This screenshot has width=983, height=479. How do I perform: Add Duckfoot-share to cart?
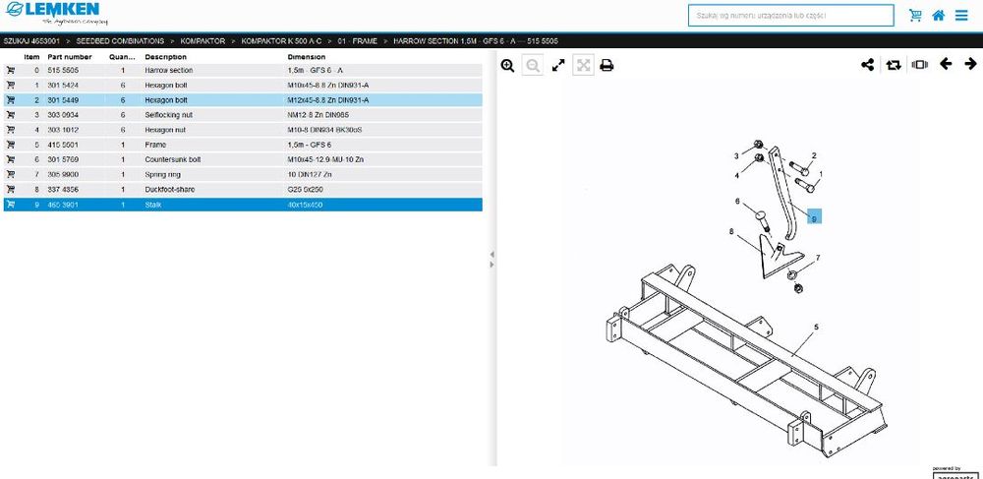coord(11,190)
